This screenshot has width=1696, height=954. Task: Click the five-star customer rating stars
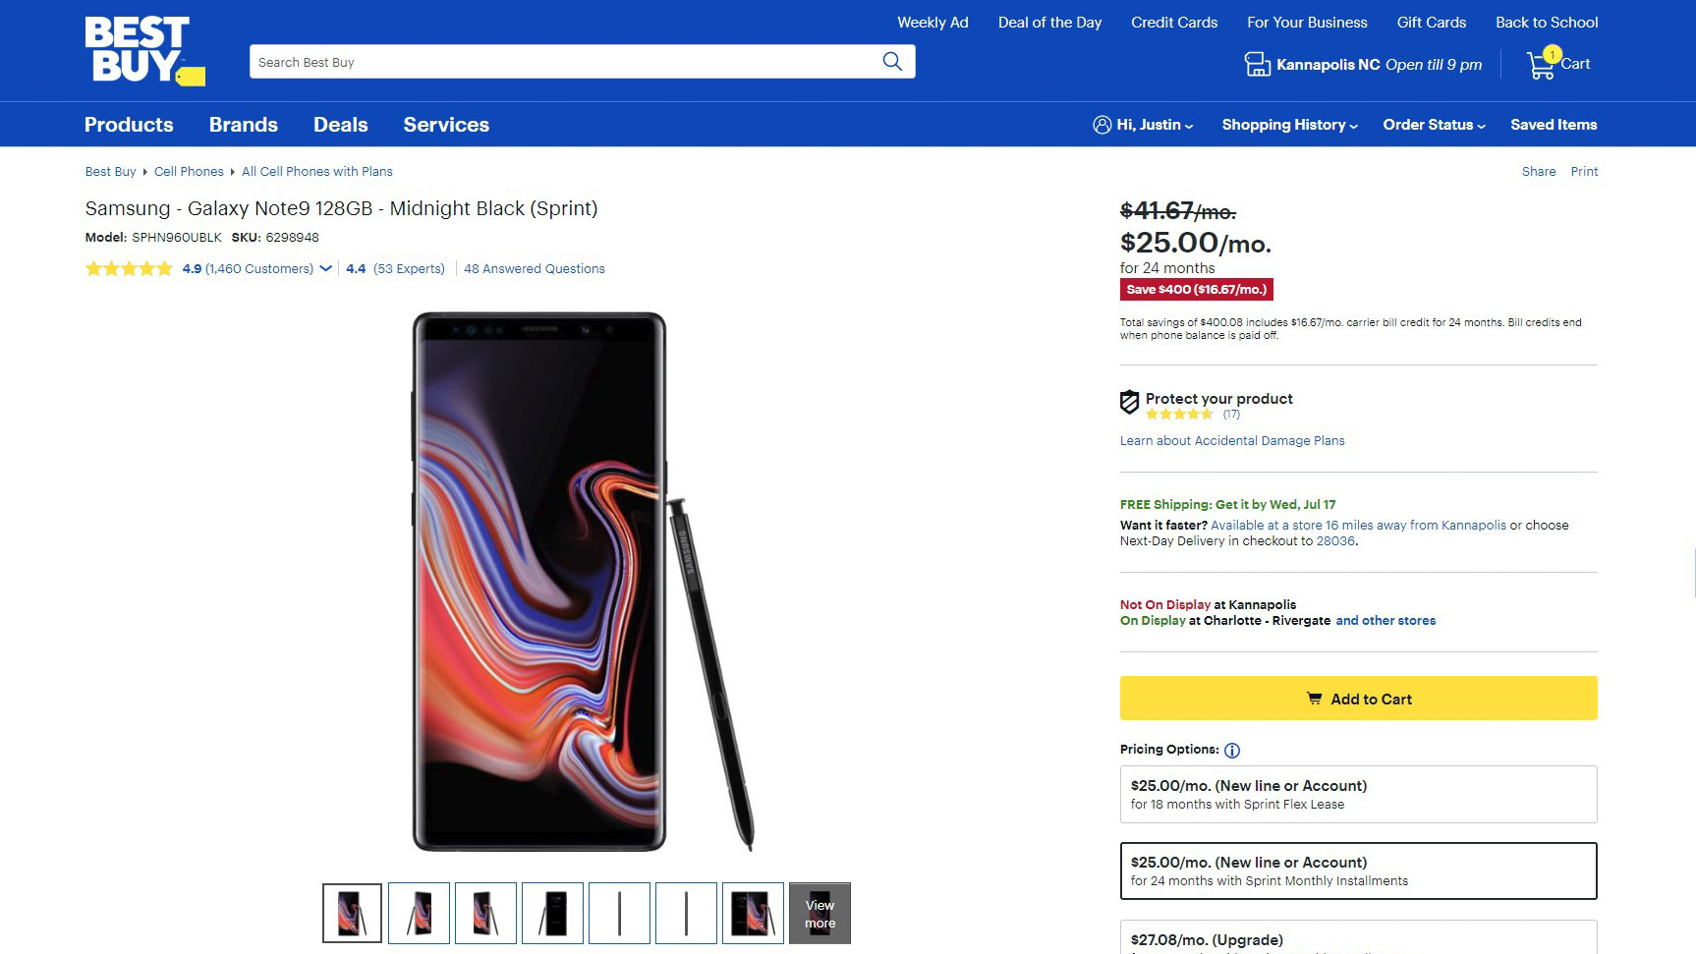click(129, 269)
